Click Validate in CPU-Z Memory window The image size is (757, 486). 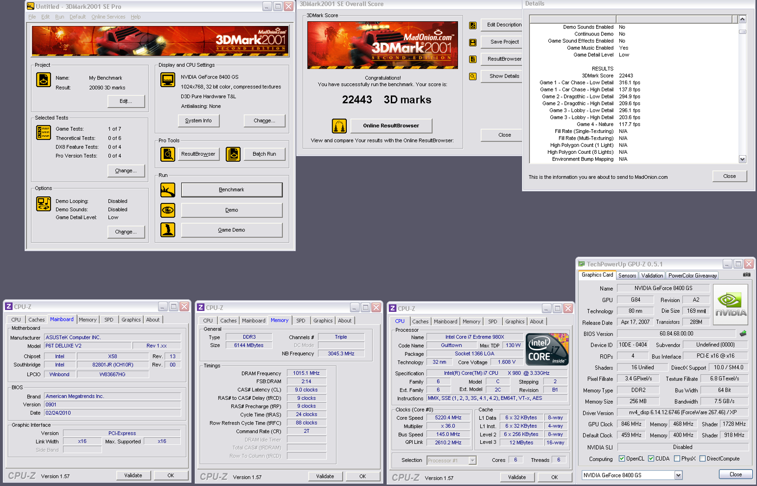pyautogui.click(x=325, y=477)
